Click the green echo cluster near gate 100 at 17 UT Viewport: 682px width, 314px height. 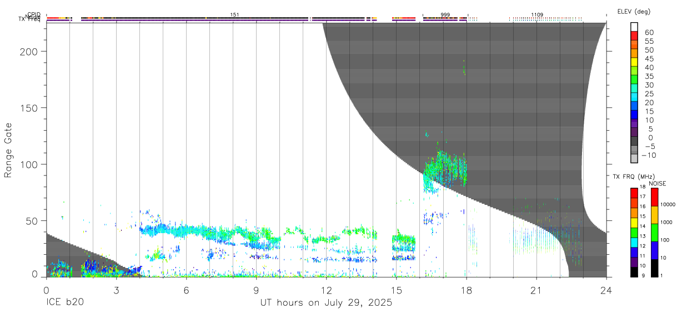tap(445, 168)
